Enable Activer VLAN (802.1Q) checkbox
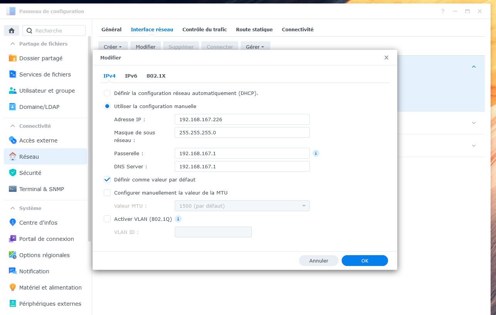The image size is (496, 315). [107, 219]
